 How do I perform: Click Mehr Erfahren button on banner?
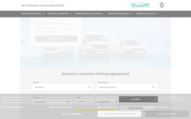click(x=56, y=39)
